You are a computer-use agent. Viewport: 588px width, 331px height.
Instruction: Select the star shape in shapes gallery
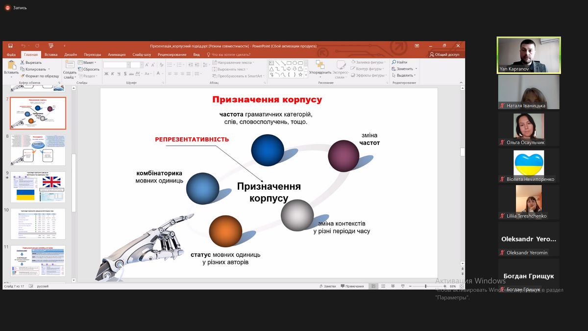[x=301, y=75]
